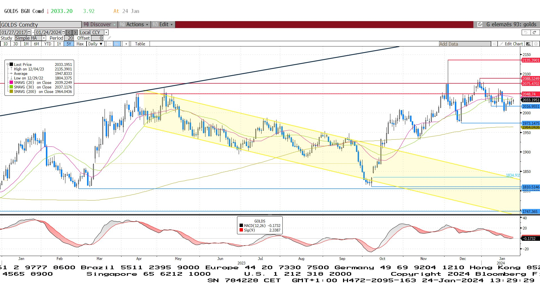Open the Discover dropdown menu

coord(100,25)
